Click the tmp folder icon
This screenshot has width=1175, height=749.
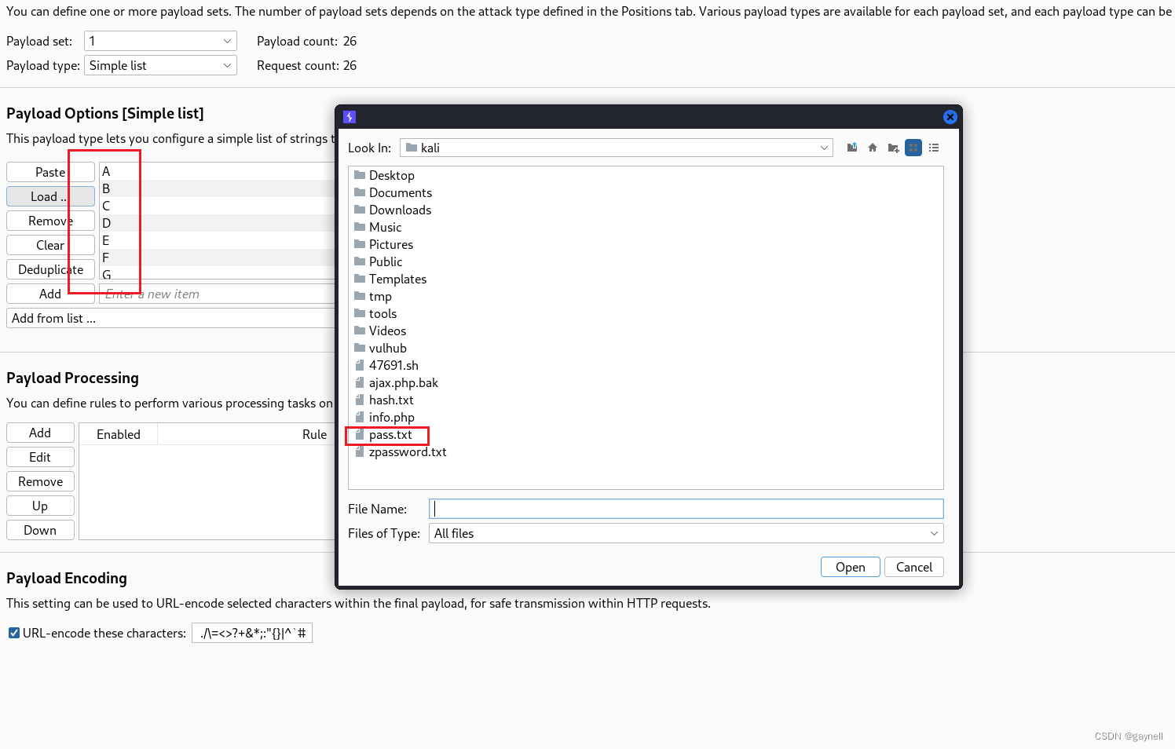pyautogui.click(x=360, y=296)
